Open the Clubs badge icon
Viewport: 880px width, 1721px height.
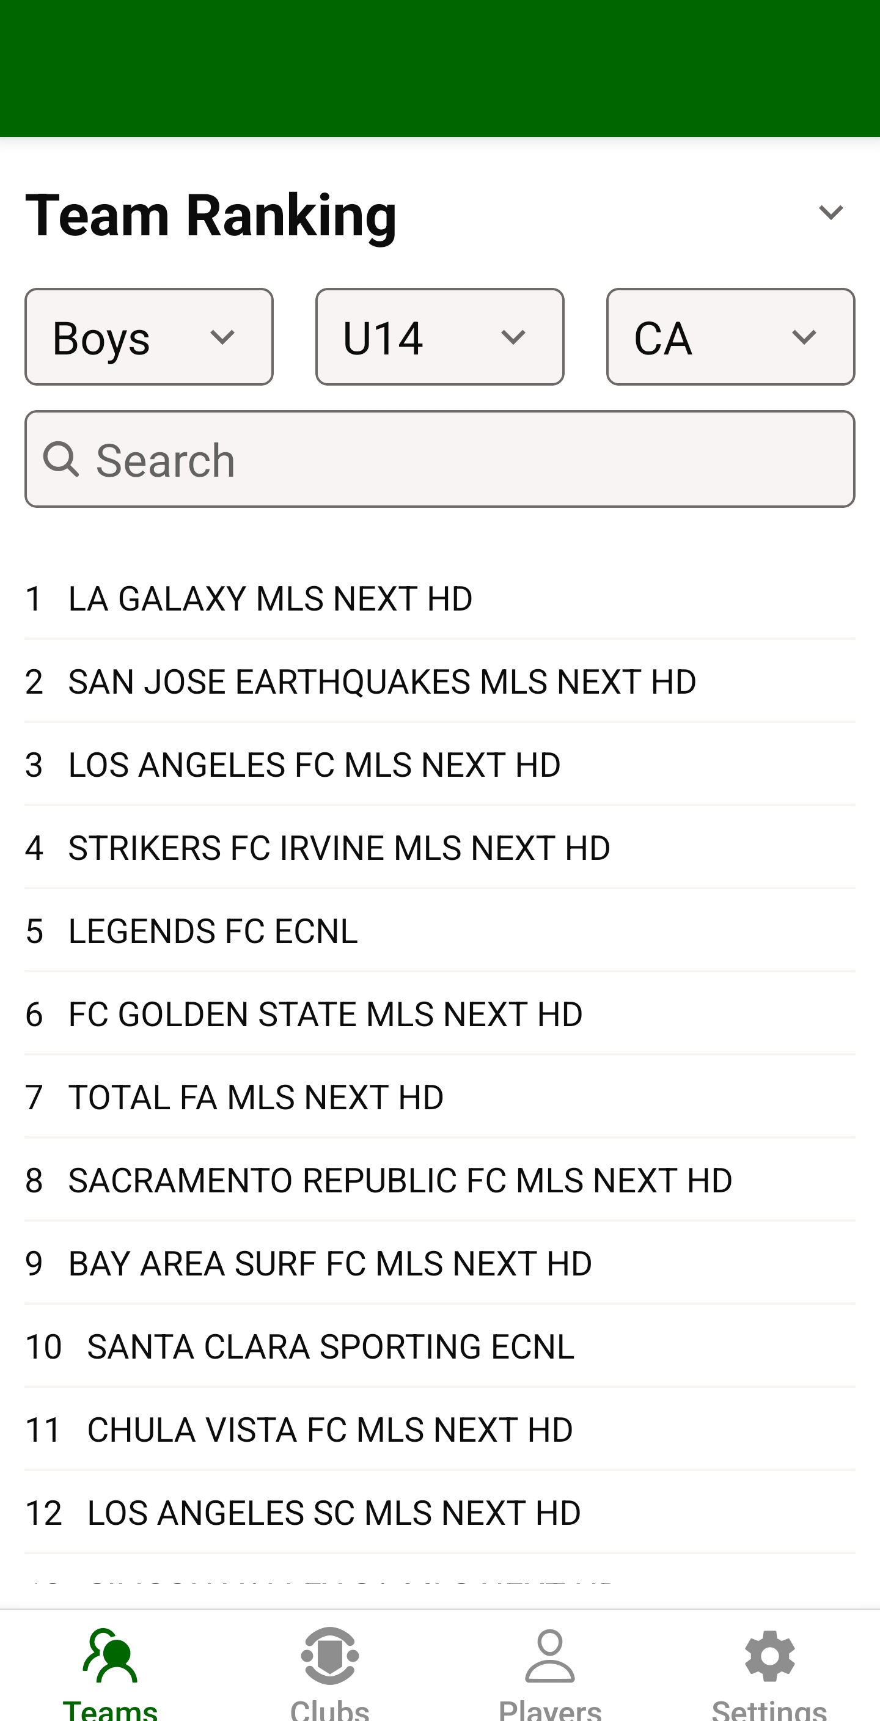click(x=330, y=1656)
